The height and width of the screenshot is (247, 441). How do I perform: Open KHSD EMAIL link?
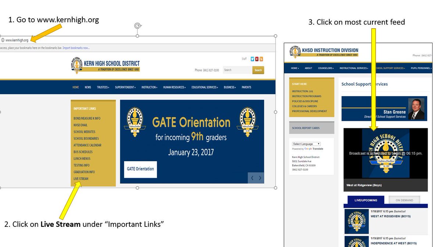pos(80,125)
